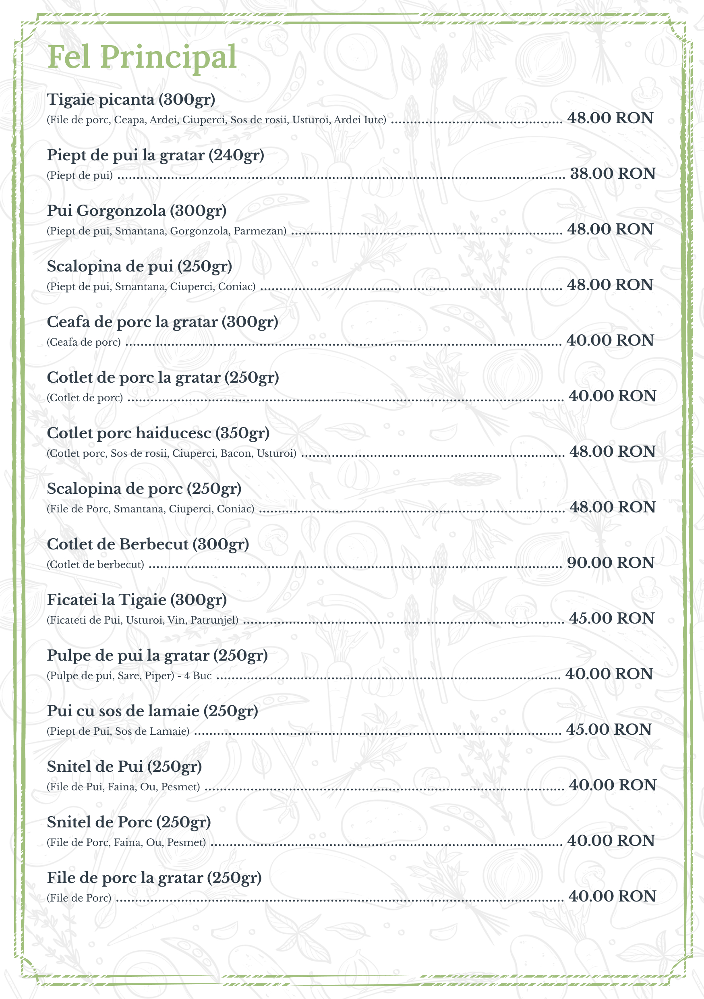Select the Snitel de Porc (250gr) title
Viewport: 704px width, 999px height.
129,822
